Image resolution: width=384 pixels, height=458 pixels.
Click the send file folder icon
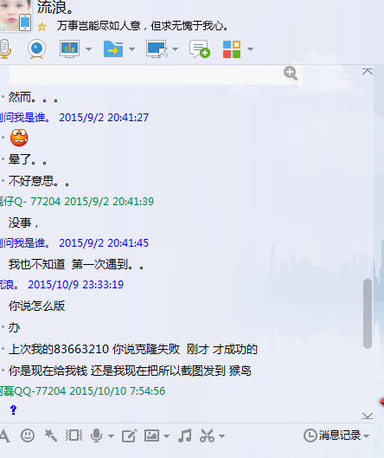pyautogui.click(x=113, y=48)
